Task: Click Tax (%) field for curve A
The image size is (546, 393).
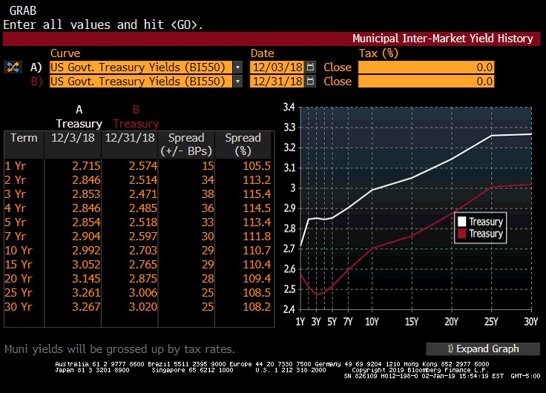Action: (x=426, y=67)
